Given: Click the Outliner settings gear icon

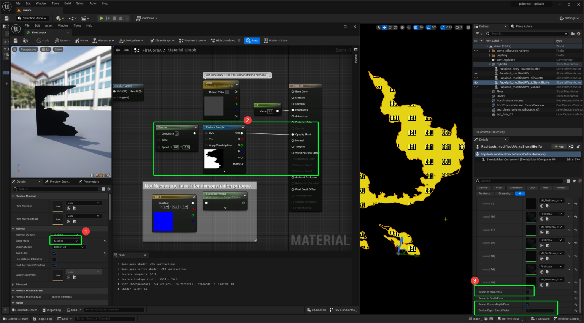Looking at the screenshot, I should 579,34.
